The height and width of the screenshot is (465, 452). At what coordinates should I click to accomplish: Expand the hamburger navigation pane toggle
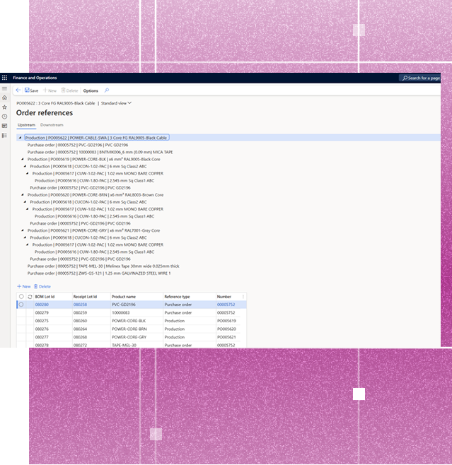(4, 88)
